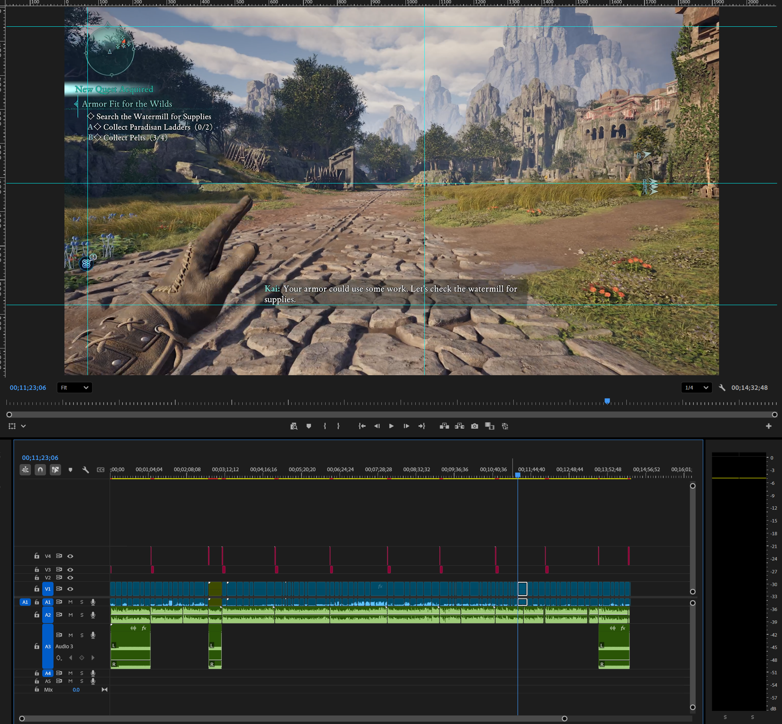
Task: Open Timeline Display Settings wrench
Action: pos(86,469)
